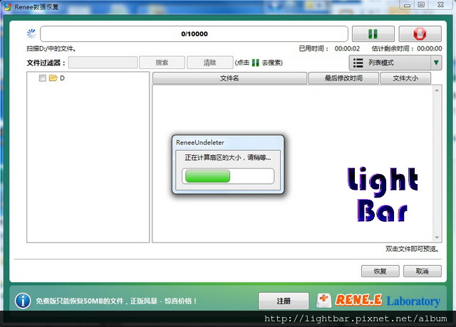456x327 pixels.
Task: Sort by the 最后修改时间 column header
Action: click(x=343, y=78)
